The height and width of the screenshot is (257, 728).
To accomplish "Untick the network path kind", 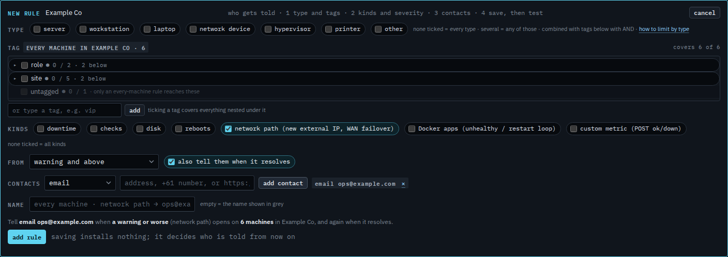I will 228,128.
